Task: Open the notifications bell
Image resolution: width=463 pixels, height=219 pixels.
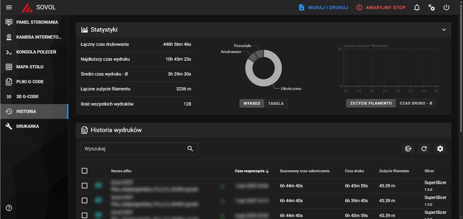Action: [x=417, y=8]
